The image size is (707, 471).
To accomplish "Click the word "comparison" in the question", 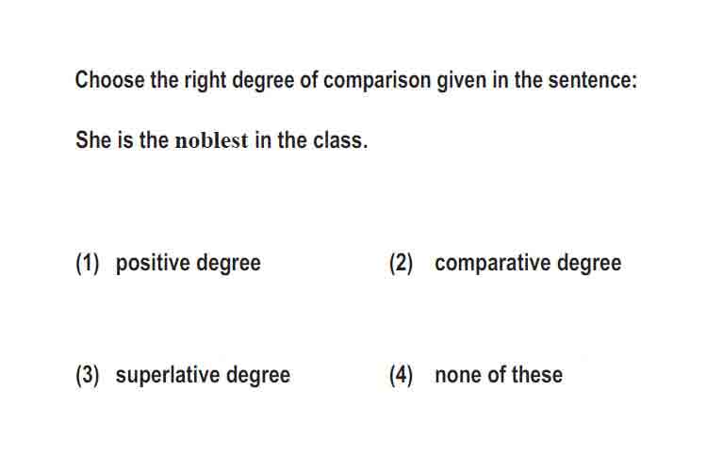I will 377,81.
